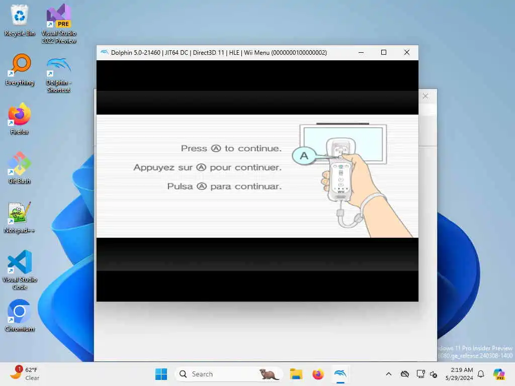Image resolution: width=515 pixels, height=386 pixels.
Task: Open File Explorer from the taskbar
Action: (296, 374)
